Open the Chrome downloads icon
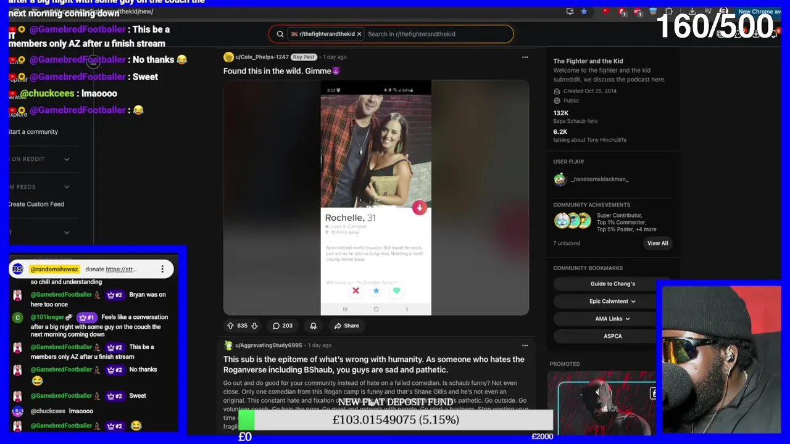The width and height of the screenshot is (790, 444). 692,11
